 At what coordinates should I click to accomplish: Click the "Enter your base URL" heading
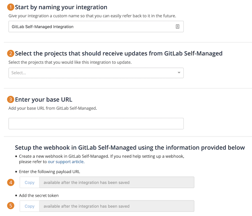pos(44,100)
